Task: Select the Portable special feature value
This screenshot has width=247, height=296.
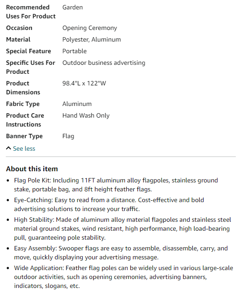Action: pos(74,51)
